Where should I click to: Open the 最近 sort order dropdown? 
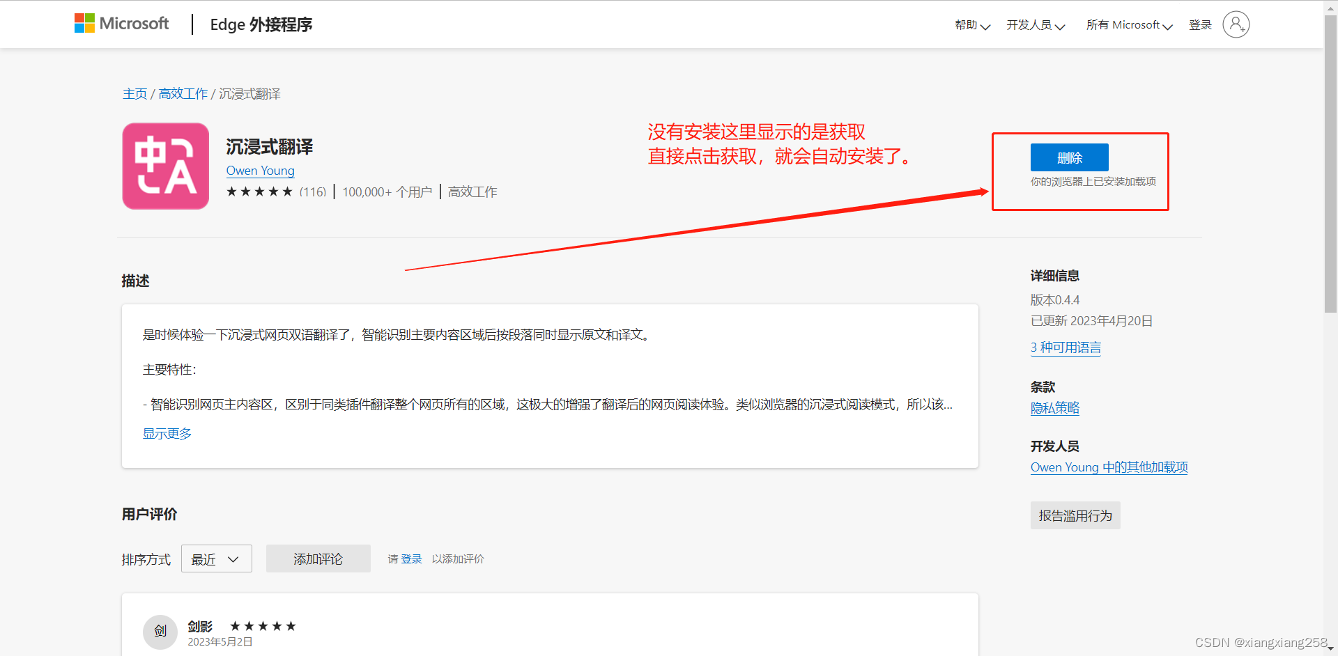216,559
